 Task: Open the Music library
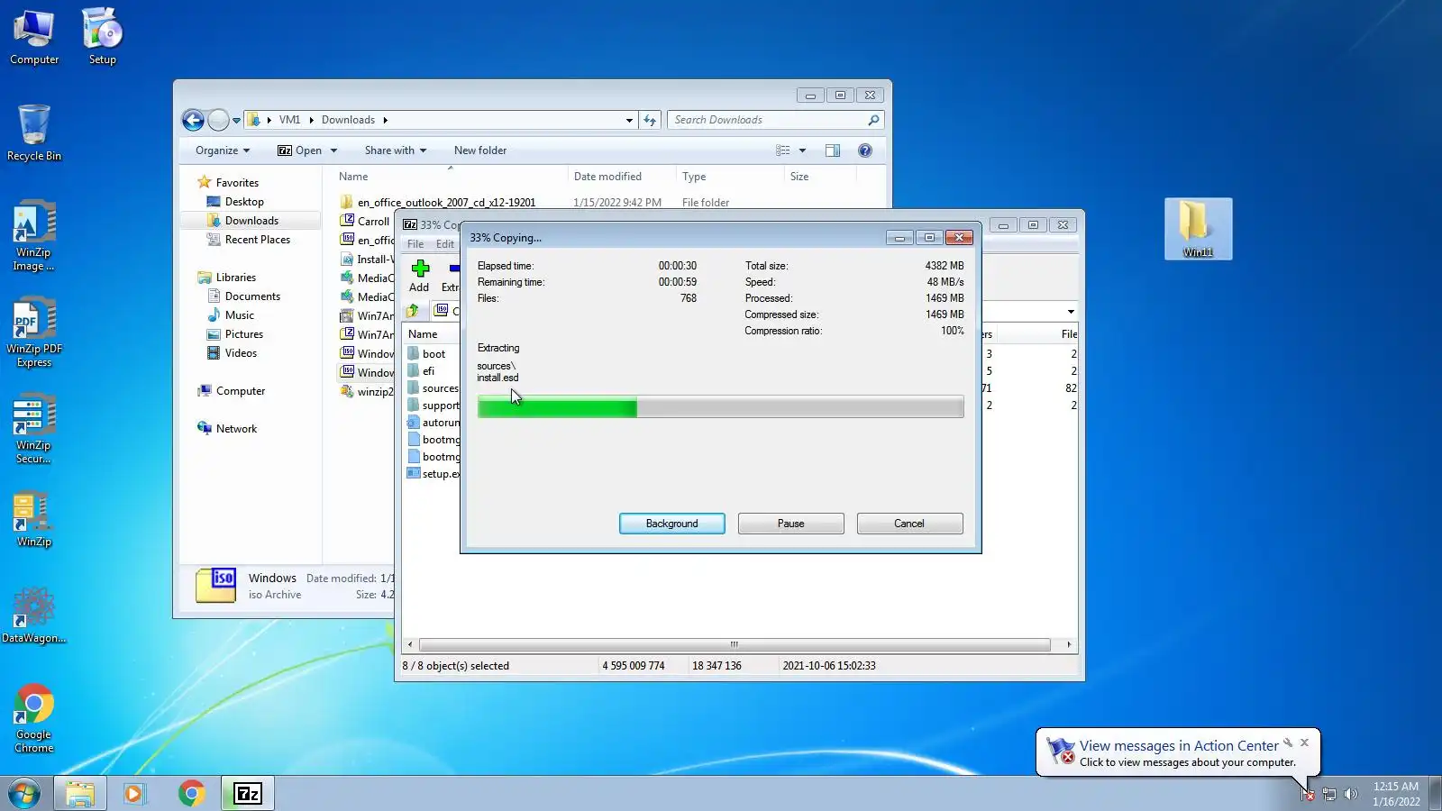click(240, 315)
